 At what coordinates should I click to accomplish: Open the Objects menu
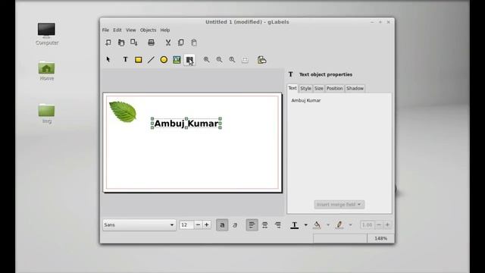149,30
